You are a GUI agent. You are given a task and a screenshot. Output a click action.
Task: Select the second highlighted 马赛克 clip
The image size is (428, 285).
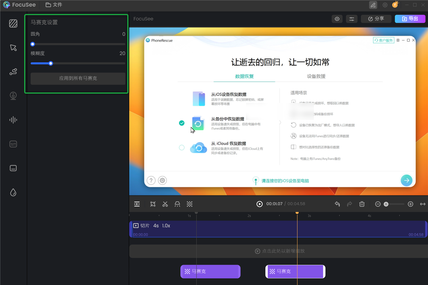(295, 271)
